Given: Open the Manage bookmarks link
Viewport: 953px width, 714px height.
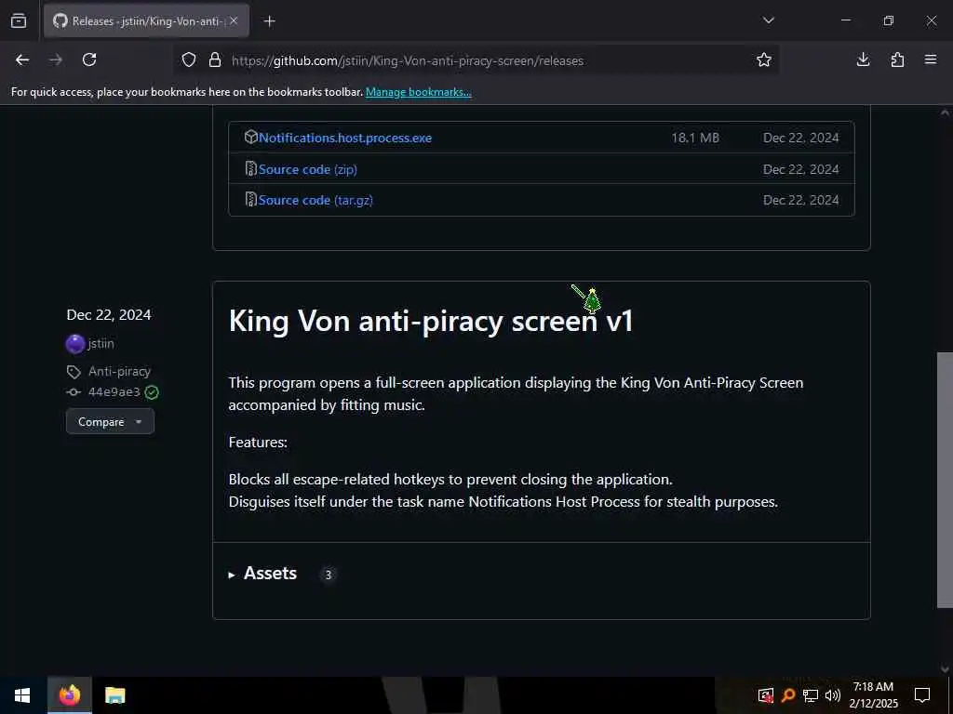Looking at the screenshot, I should (418, 92).
